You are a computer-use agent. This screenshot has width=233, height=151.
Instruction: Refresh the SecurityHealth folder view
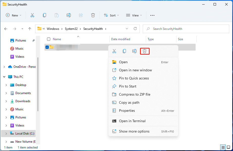pyautogui.click(x=135, y=29)
